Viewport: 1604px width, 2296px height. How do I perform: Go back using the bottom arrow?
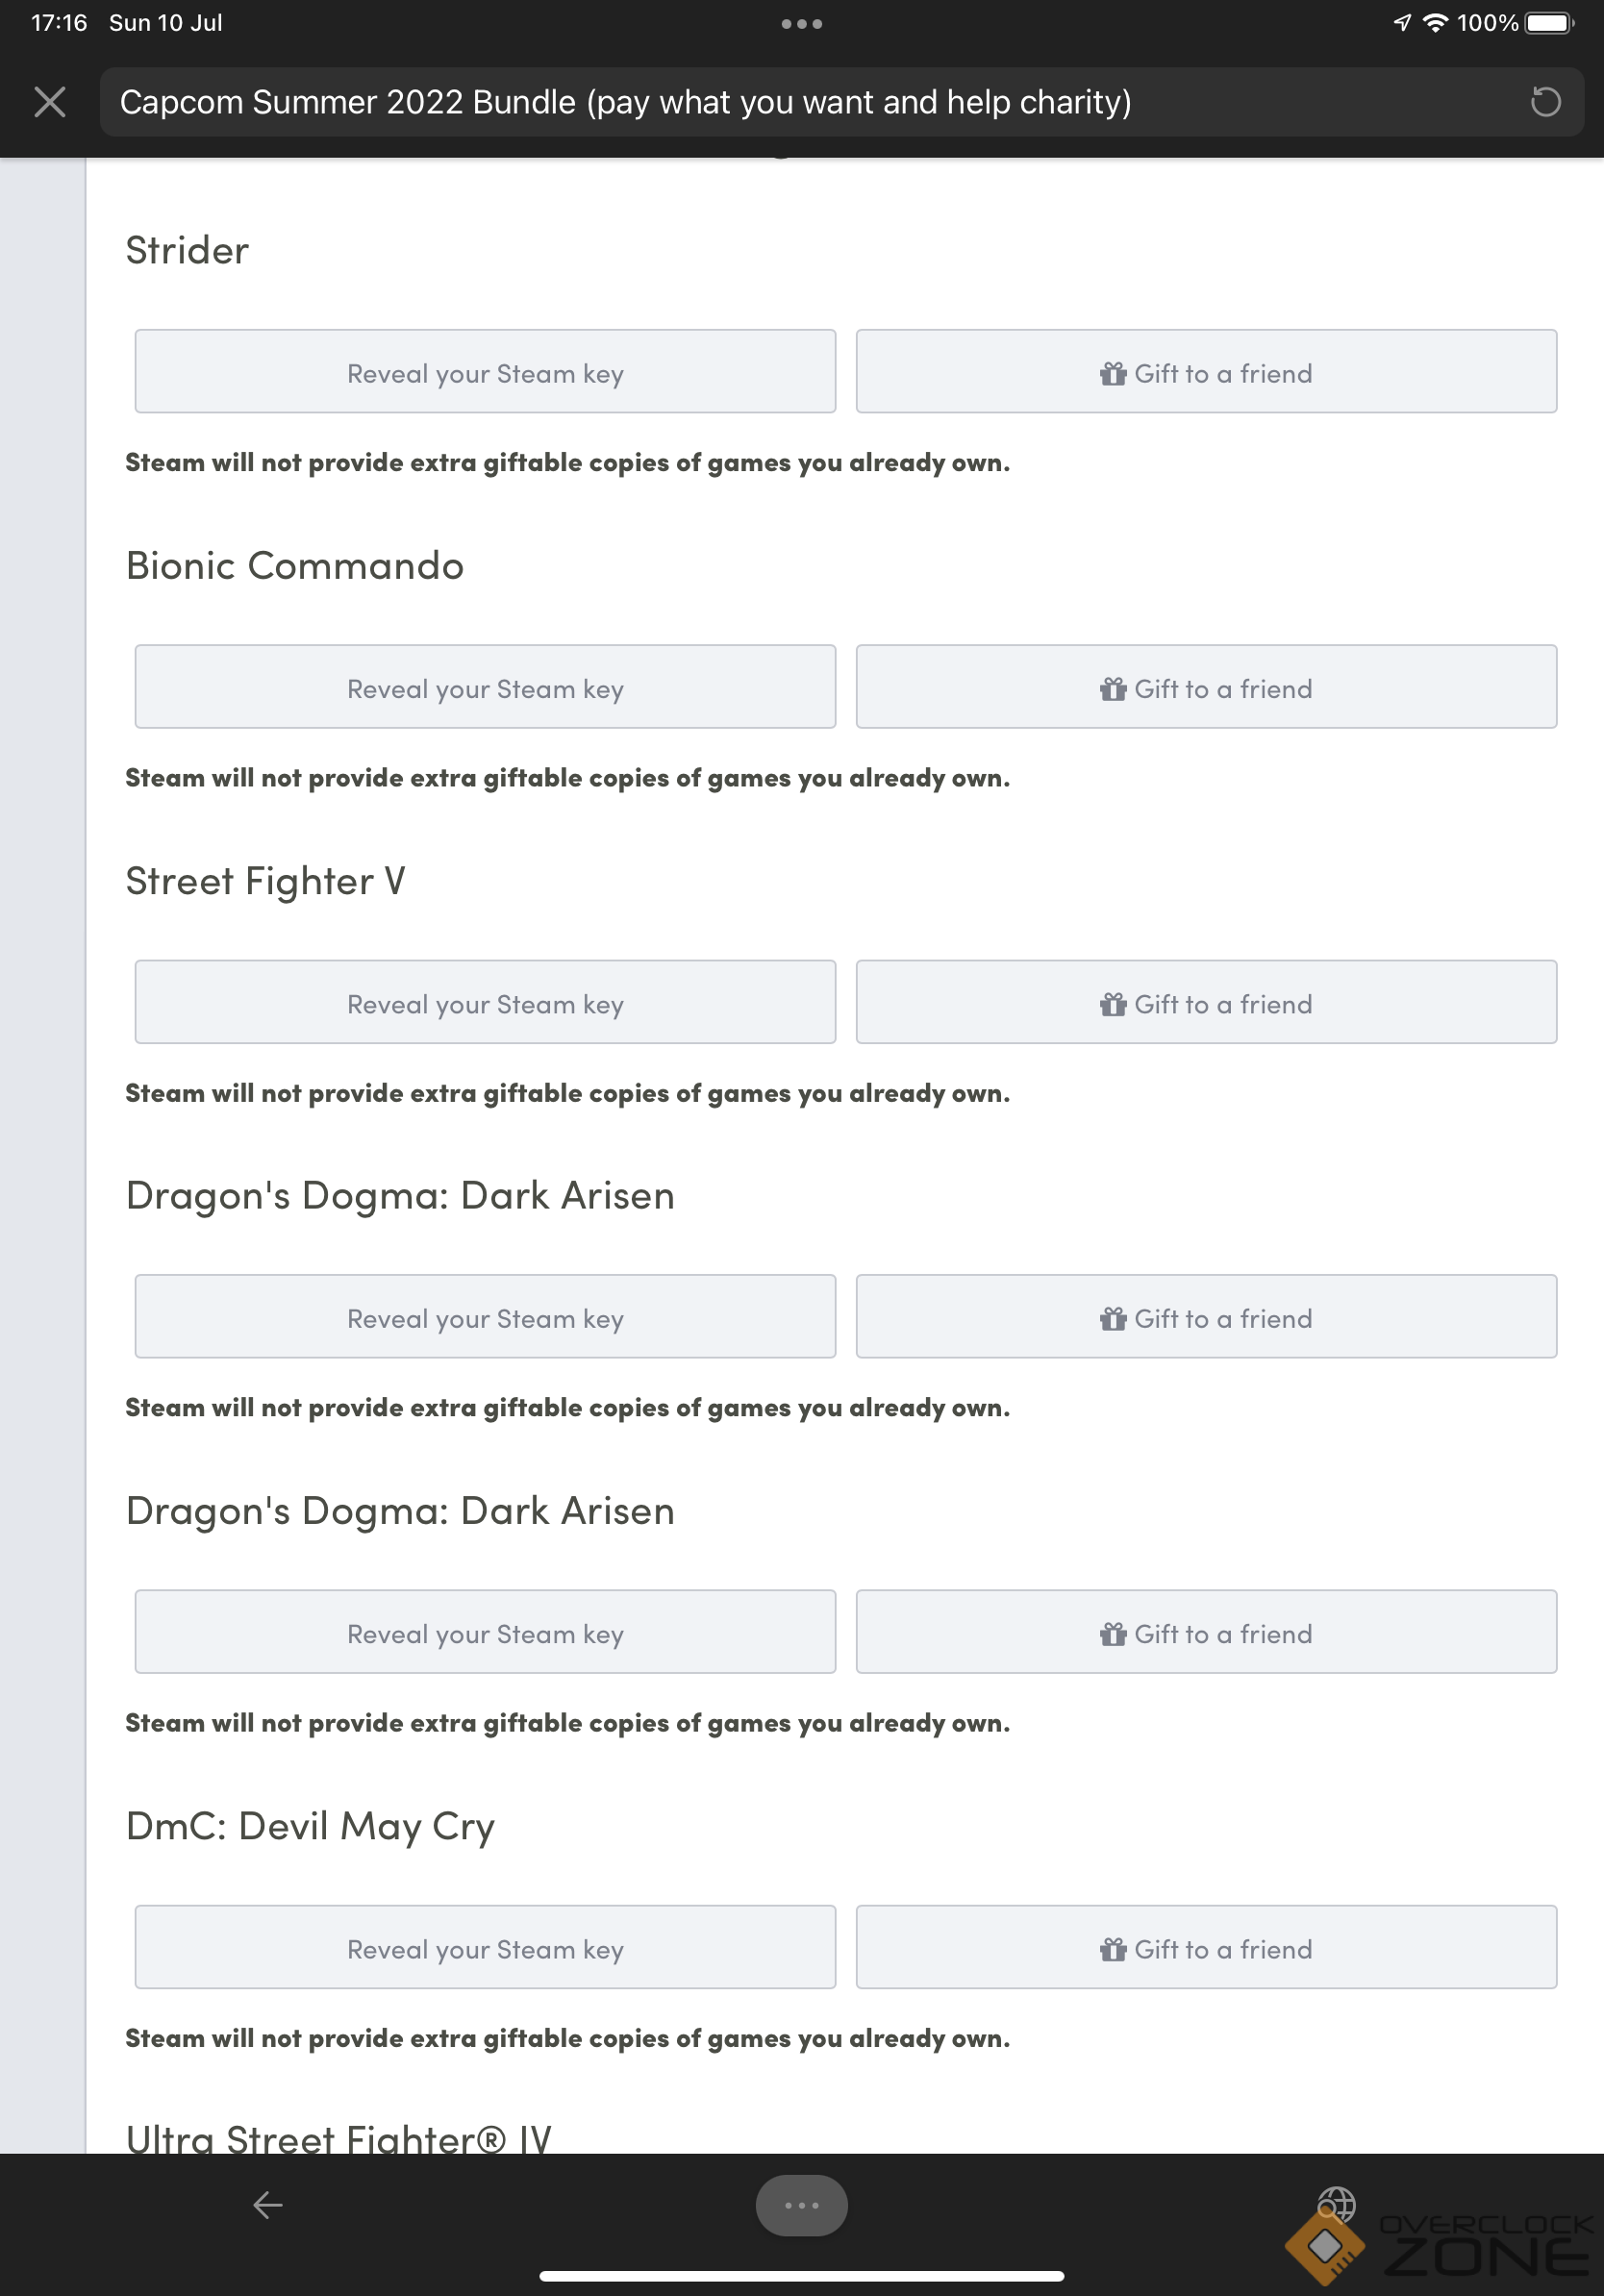coord(268,2204)
